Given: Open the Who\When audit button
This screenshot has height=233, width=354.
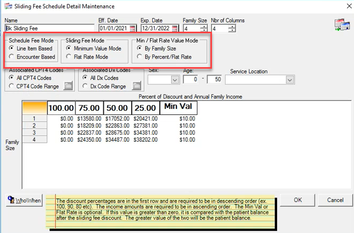Looking at the screenshot, I should click(x=24, y=200).
